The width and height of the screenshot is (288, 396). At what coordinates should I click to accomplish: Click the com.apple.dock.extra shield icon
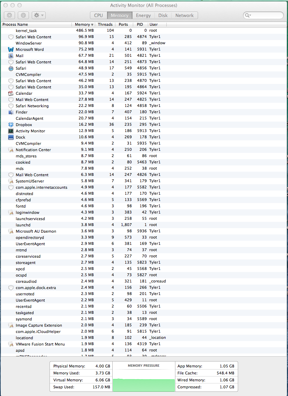point(10,288)
